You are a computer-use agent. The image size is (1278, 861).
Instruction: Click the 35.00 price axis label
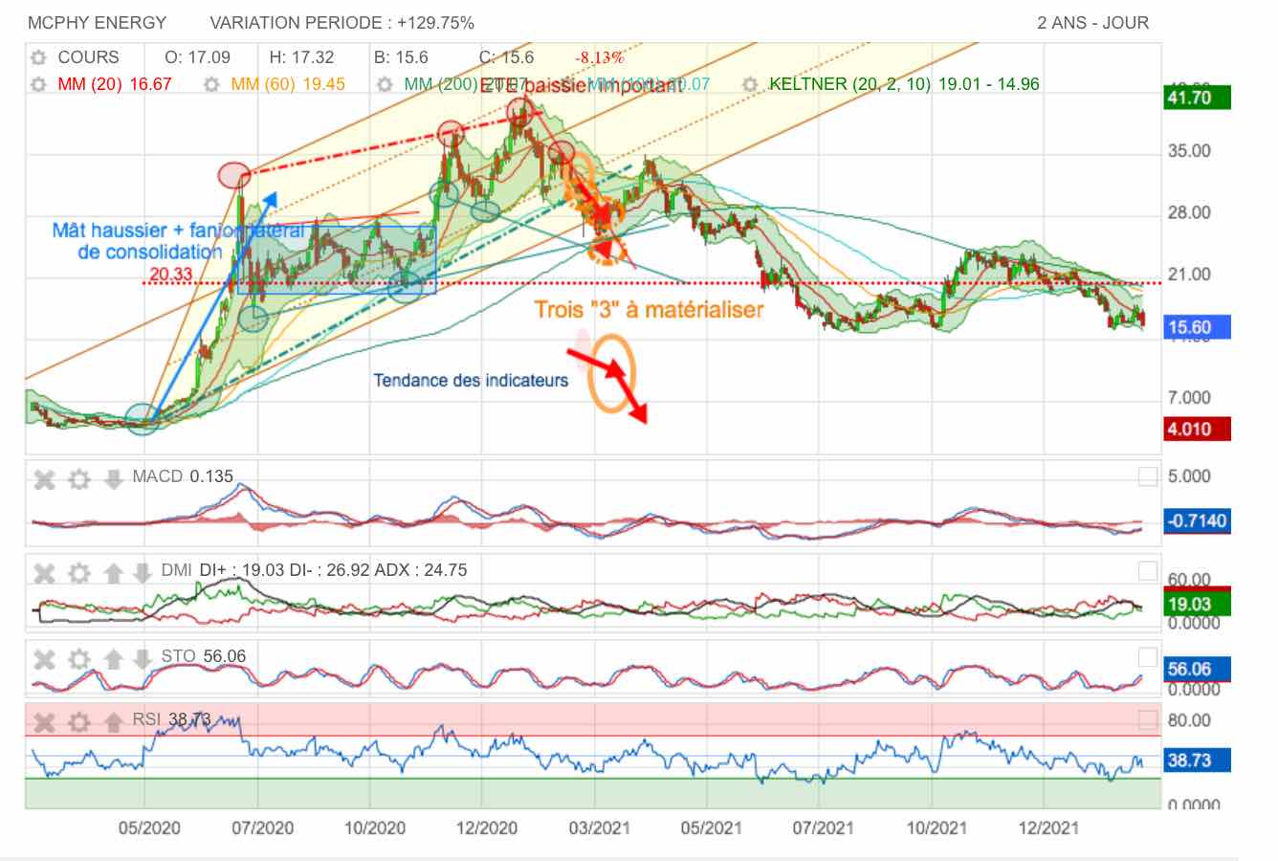1189,151
